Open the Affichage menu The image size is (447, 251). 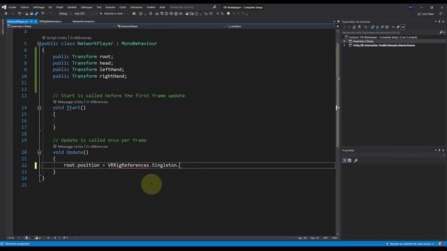coord(39,7)
